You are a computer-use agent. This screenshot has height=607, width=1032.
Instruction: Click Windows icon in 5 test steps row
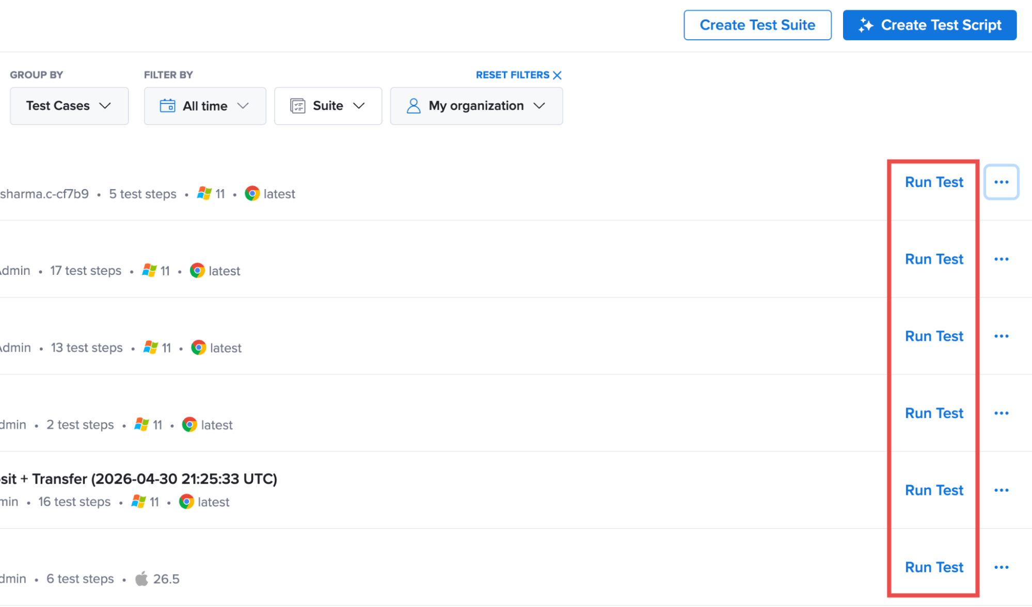[x=204, y=194]
